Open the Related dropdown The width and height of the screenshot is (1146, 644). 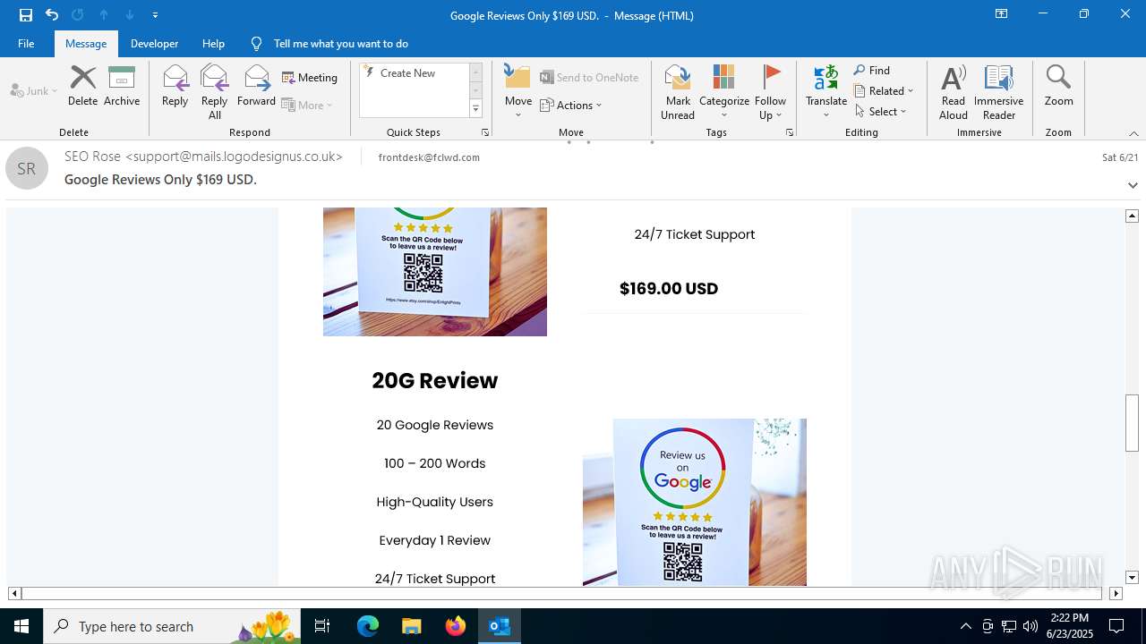pyautogui.click(x=884, y=91)
